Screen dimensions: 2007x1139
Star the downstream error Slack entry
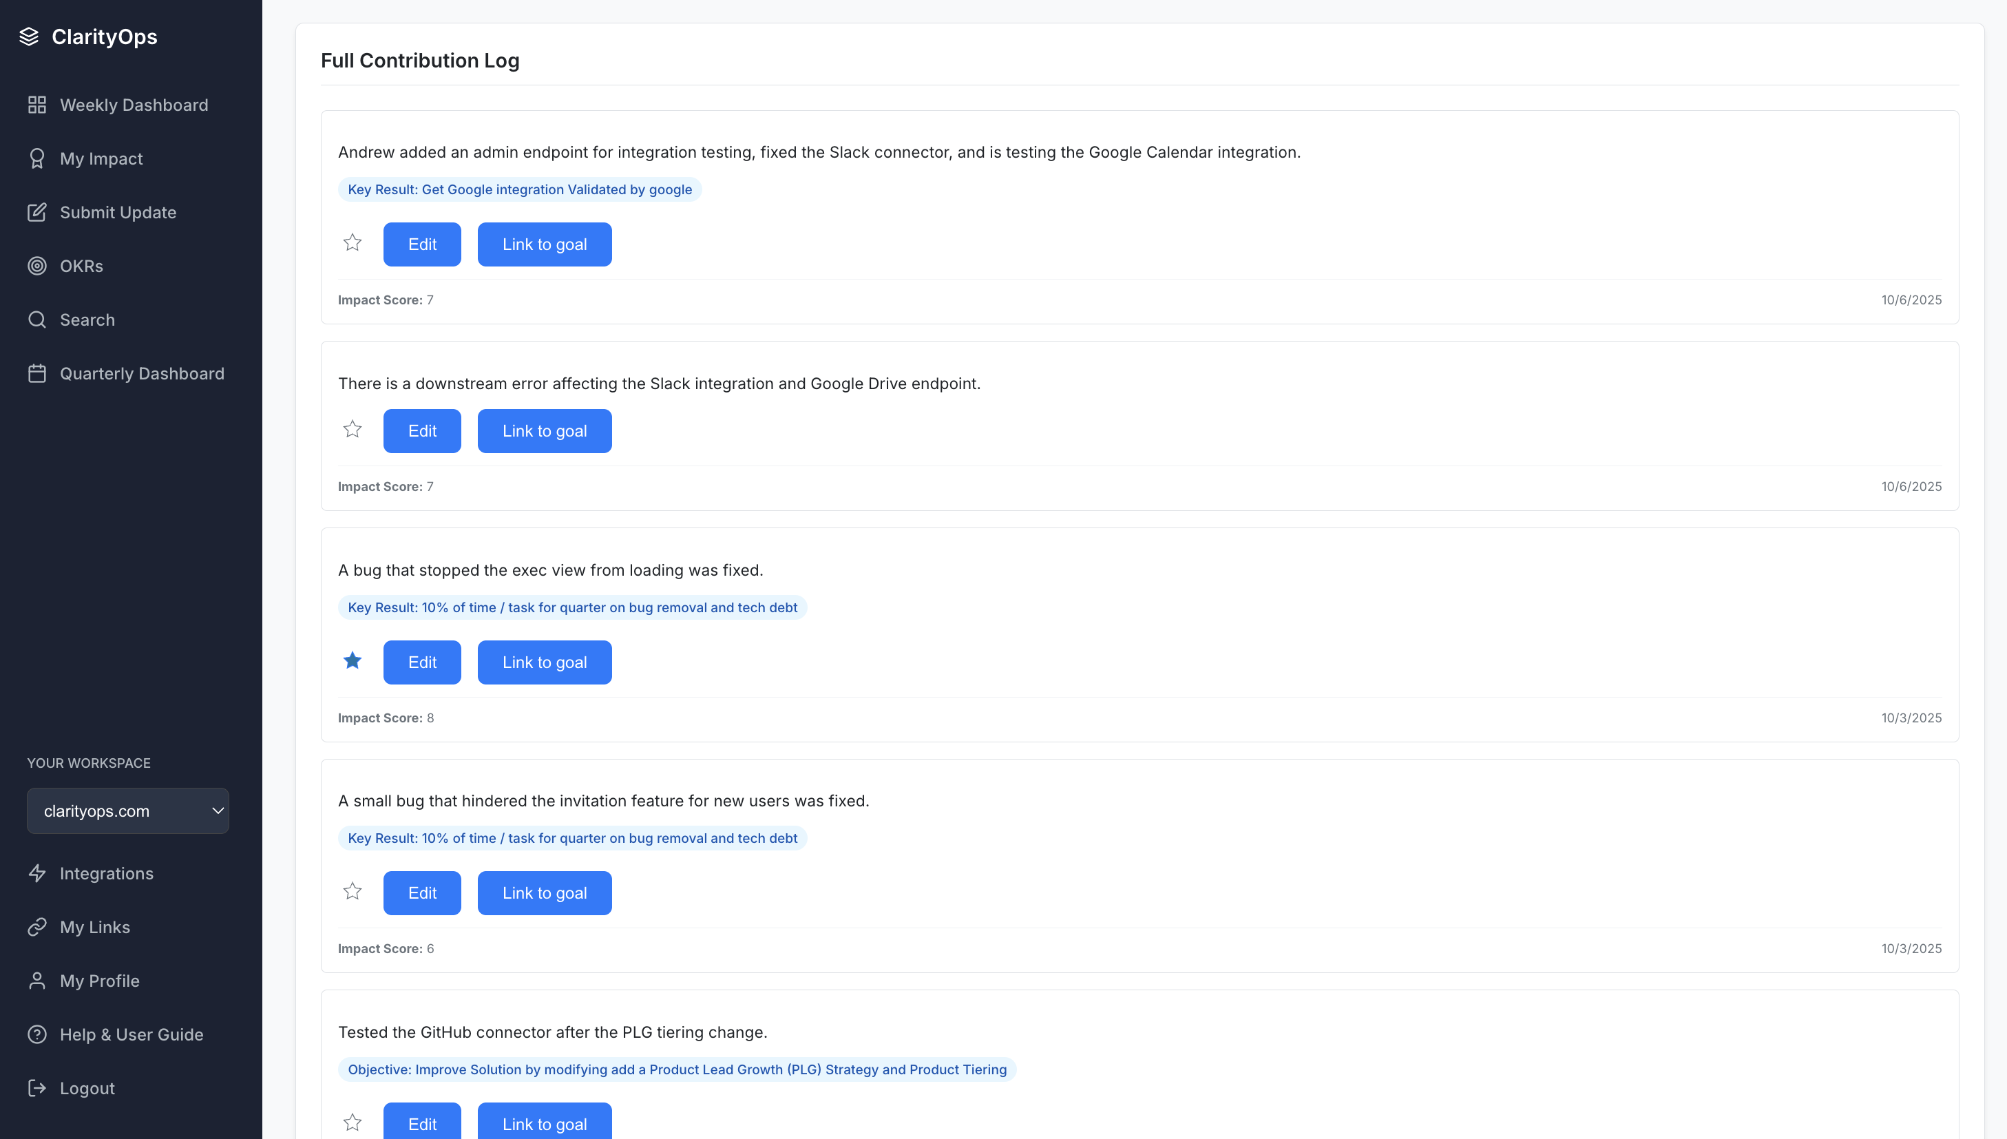(352, 430)
